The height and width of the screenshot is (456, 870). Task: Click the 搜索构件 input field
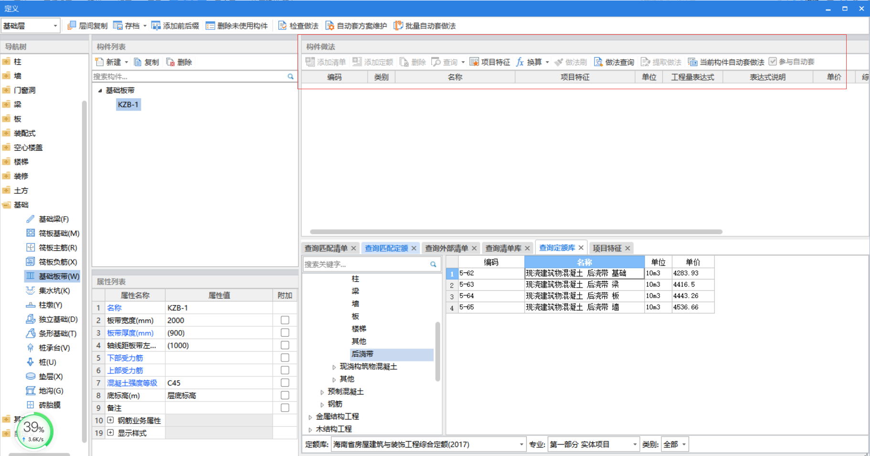(x=189, y=76)
